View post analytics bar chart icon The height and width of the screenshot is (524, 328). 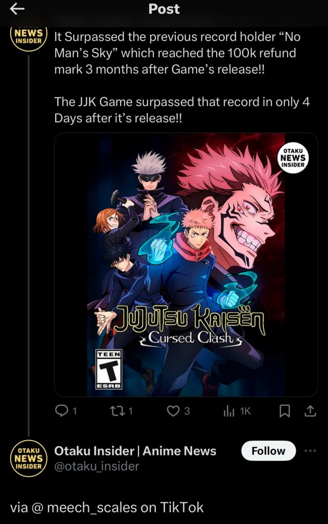point(229,411)
